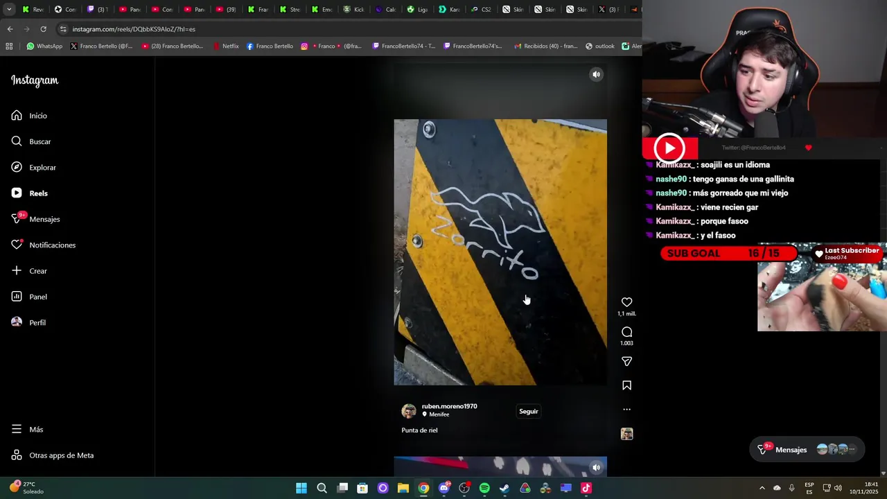Viewport: 887px width, 499px height.
Task: Open TikTok app from taskbar
Action: [586, 488]
